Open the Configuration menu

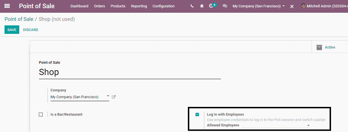point(164,6)
